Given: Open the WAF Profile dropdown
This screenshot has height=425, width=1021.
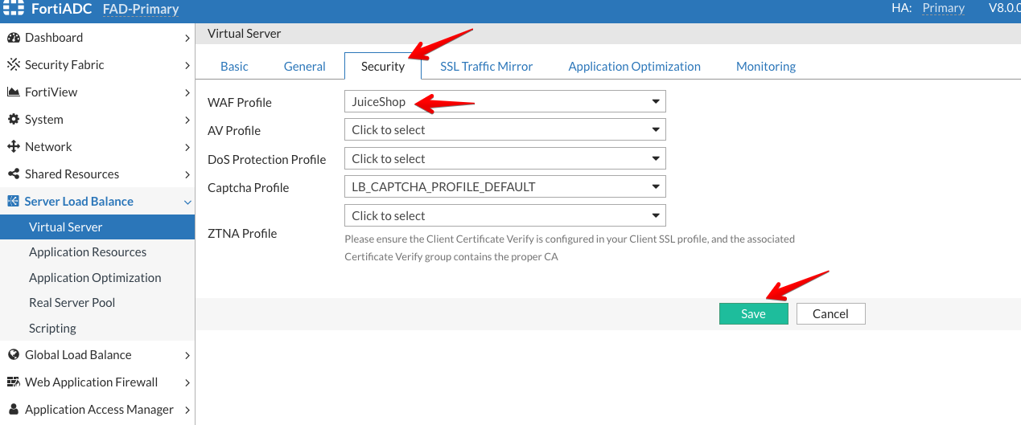Looking at the screenshot, I should point(504,102).
